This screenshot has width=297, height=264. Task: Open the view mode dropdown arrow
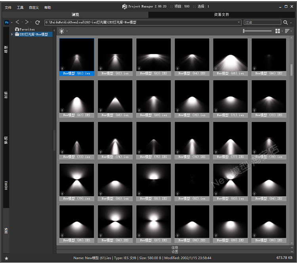[282, 31]
